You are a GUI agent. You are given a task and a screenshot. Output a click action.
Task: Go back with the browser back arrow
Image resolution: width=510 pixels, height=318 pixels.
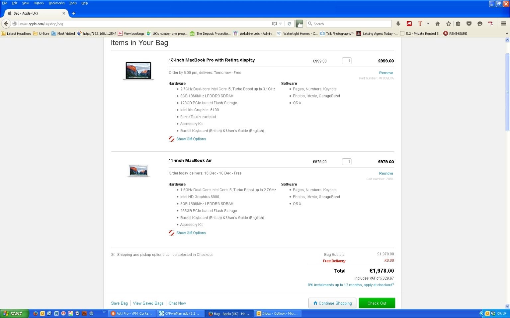tap(6, 24)
